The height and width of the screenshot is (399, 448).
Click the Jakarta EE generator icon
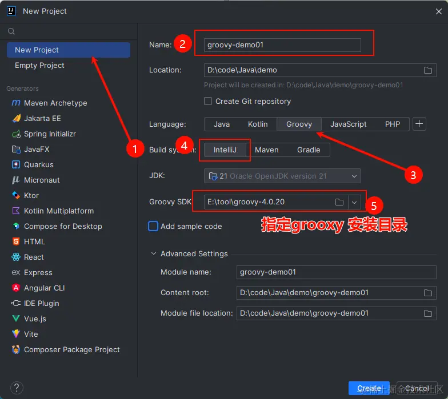click(16, 118)
